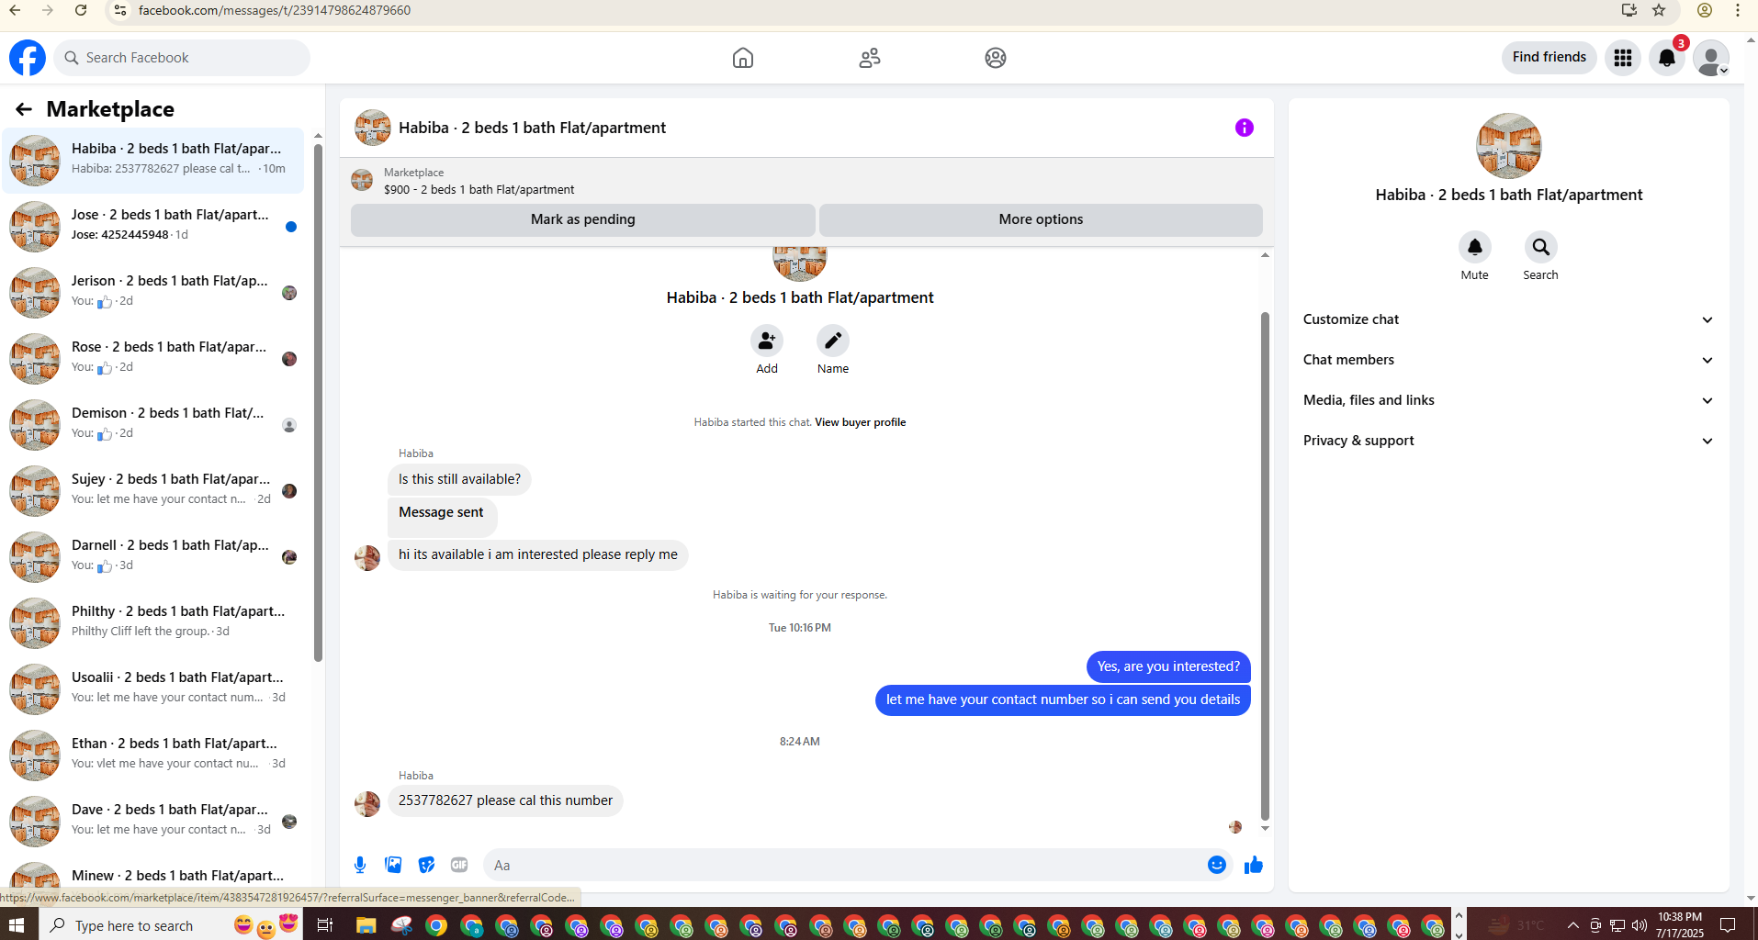Open File Explorer from the taskbar
Viewport: 1758px width, 940px height.
pos(366,924)
